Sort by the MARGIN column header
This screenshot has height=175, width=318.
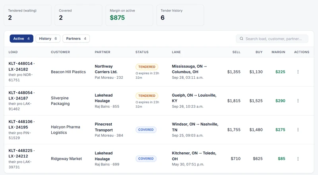278,52
